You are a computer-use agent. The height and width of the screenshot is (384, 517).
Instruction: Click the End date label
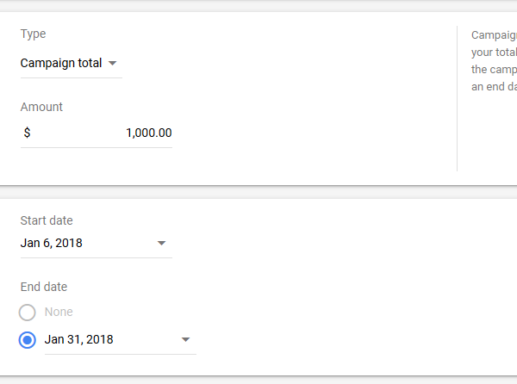click(x=44, y=288)
